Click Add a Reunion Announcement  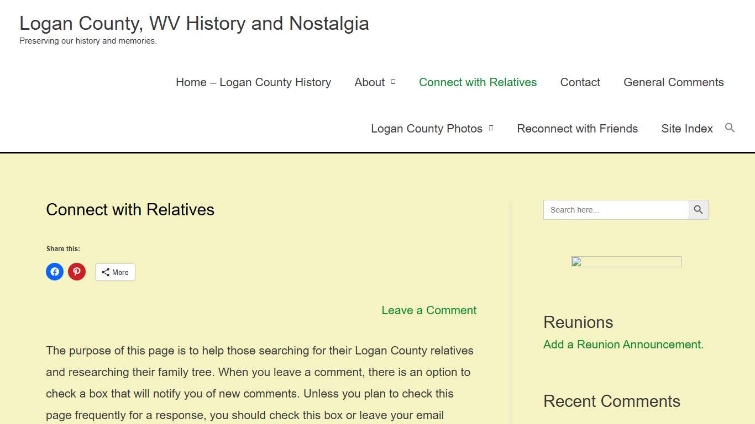pos(622,344)
